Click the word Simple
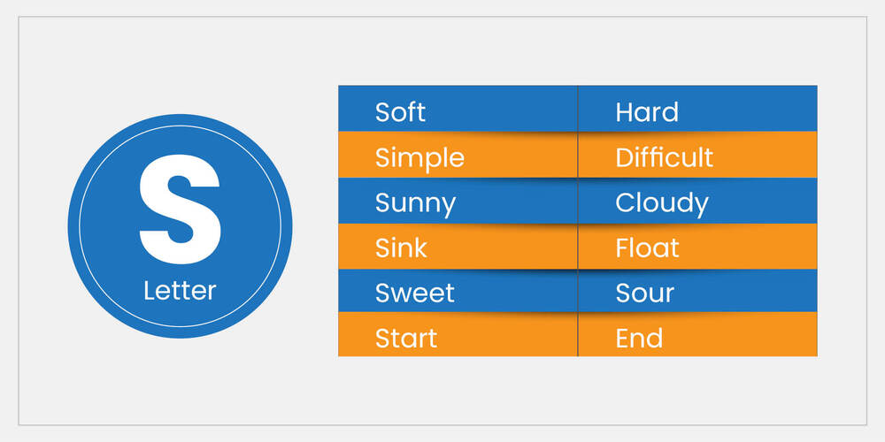This screenshot has width=885, height=442. tap(419, 157)
